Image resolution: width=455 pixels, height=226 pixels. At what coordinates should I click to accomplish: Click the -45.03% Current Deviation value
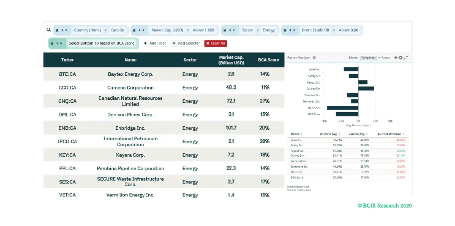tap(400, 172)
